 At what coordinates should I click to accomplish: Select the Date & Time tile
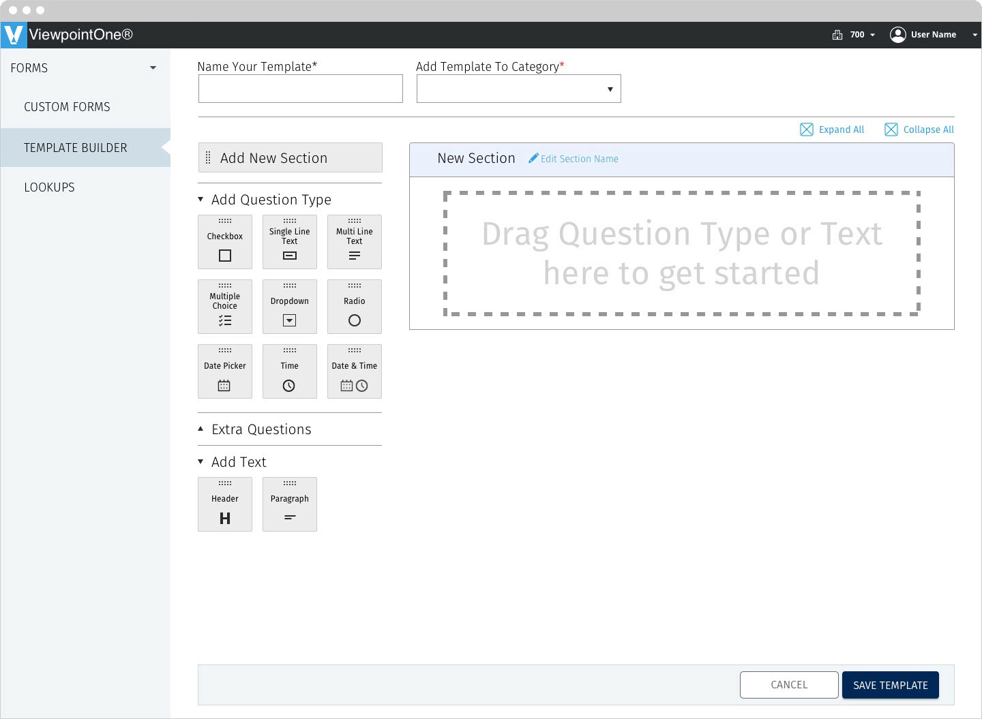tap(355, 371)
